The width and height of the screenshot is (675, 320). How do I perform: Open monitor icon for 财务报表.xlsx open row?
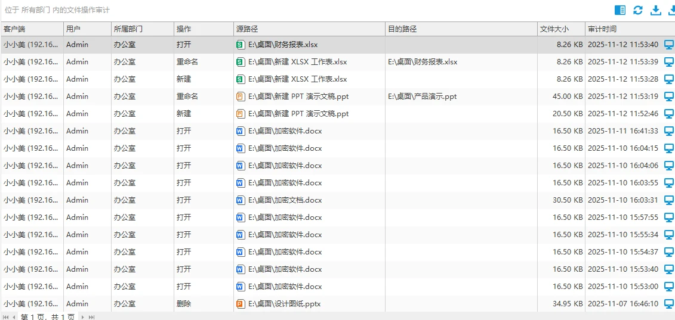[669, 44]
